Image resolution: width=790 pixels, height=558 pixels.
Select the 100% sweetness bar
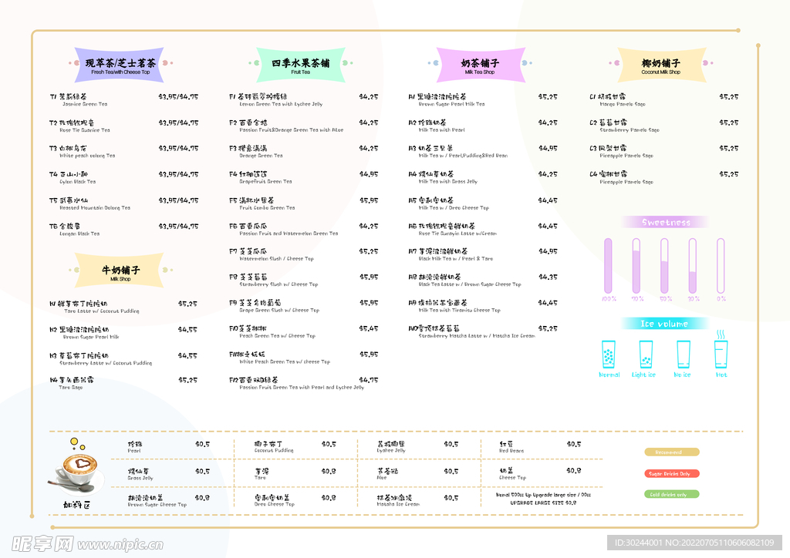click(x=608, y=266)
